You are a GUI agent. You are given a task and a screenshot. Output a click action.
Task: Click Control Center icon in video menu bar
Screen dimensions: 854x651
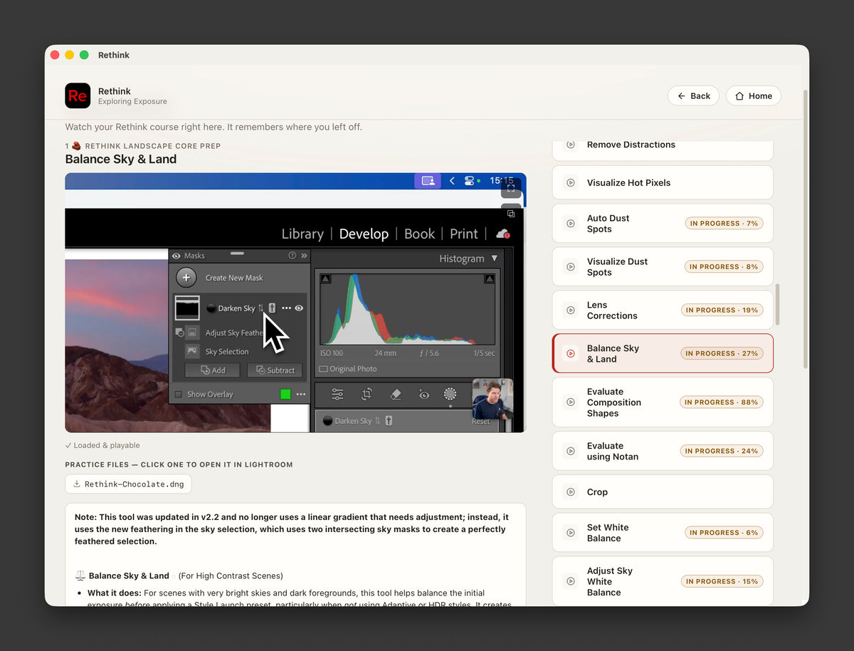[470, 181]
